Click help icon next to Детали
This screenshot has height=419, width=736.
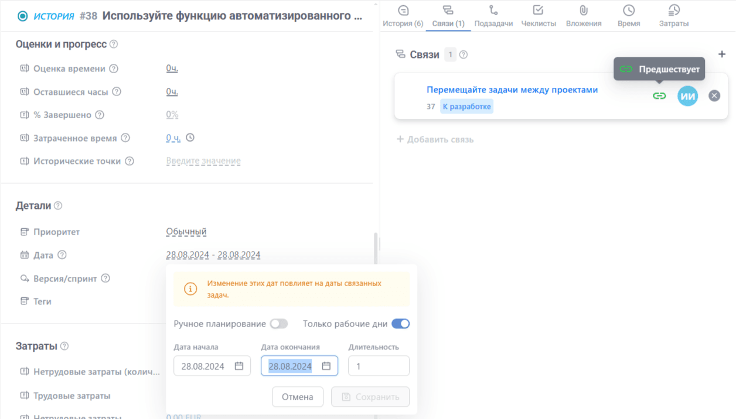pos(58,206)
